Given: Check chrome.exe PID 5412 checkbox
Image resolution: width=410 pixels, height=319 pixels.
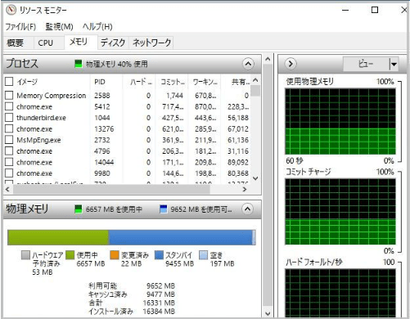Looking at the screenshot, I should tap(9, 106).
